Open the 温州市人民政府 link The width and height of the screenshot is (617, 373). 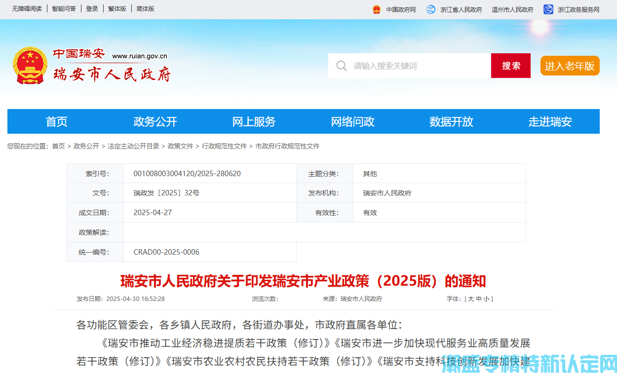pos(512,10)
